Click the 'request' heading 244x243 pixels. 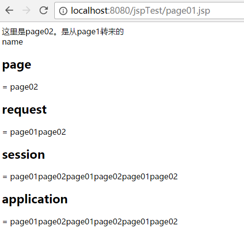(24, 110)
